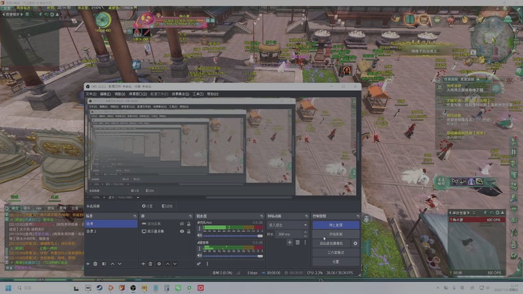The width and height of the screenshot is (523, 294).
Task: Click source toolbar Filters (滤镜) button
Action: click(x=167, y=206)
